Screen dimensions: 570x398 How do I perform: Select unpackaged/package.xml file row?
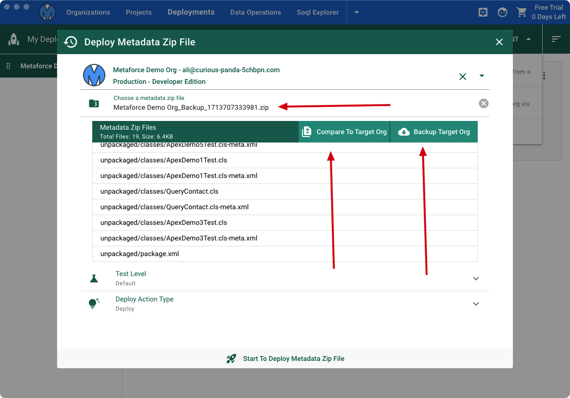pos(285,254)
